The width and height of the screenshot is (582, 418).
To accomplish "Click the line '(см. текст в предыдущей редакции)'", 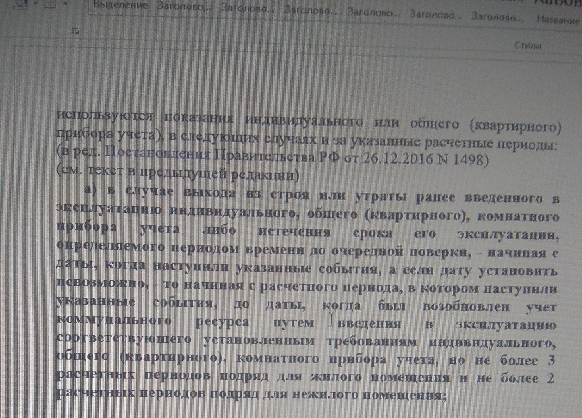I will point(178,173).
